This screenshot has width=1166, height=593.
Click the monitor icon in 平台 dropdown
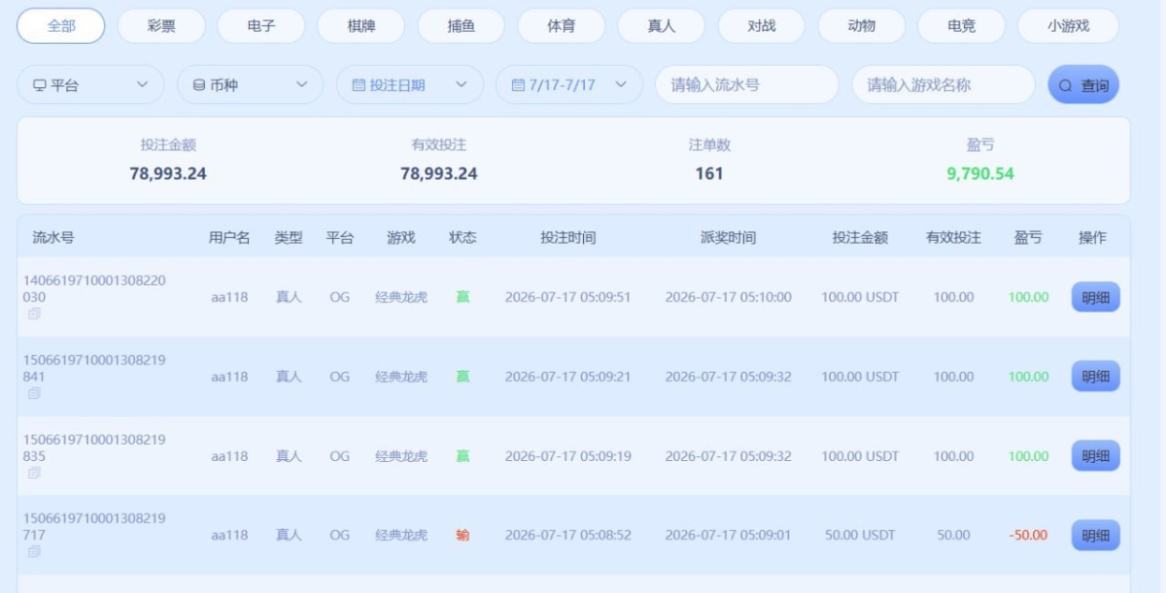tap(40, 85)
